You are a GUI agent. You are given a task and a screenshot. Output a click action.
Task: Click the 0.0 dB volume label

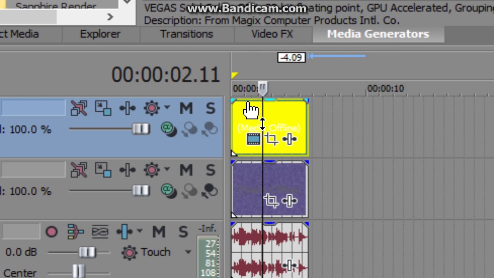click(x=21, y=252)
